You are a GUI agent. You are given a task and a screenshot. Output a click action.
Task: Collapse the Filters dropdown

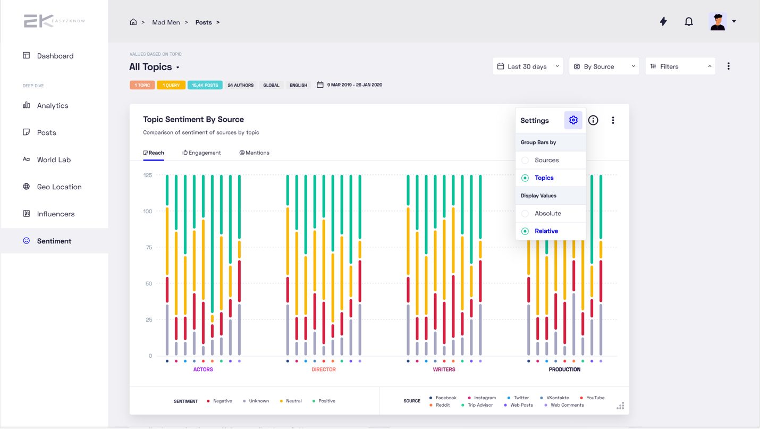point(680,66)
